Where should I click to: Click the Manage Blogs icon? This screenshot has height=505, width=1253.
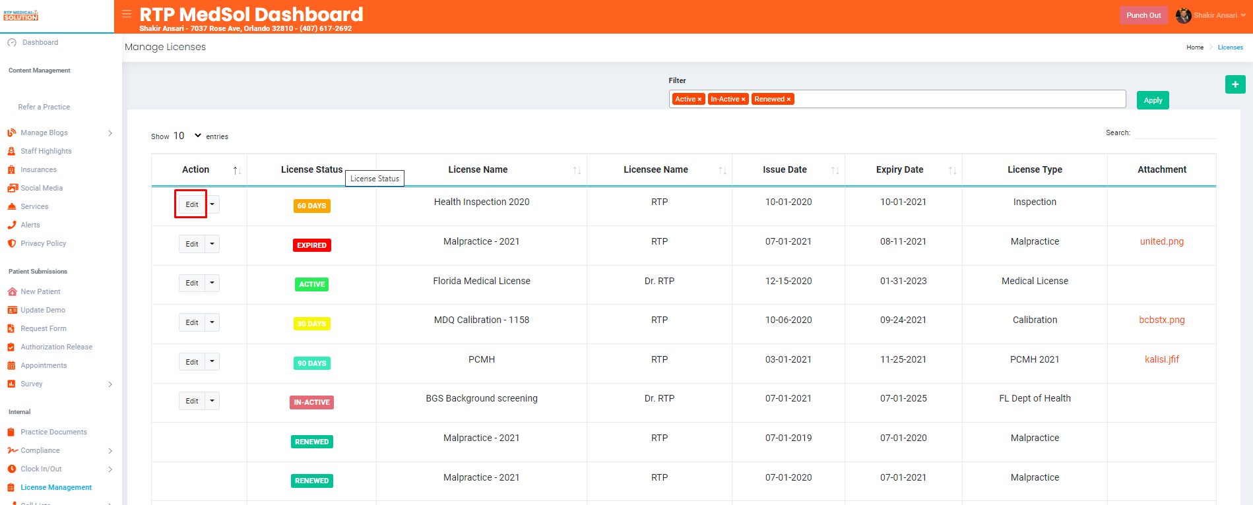coord(12,133)
